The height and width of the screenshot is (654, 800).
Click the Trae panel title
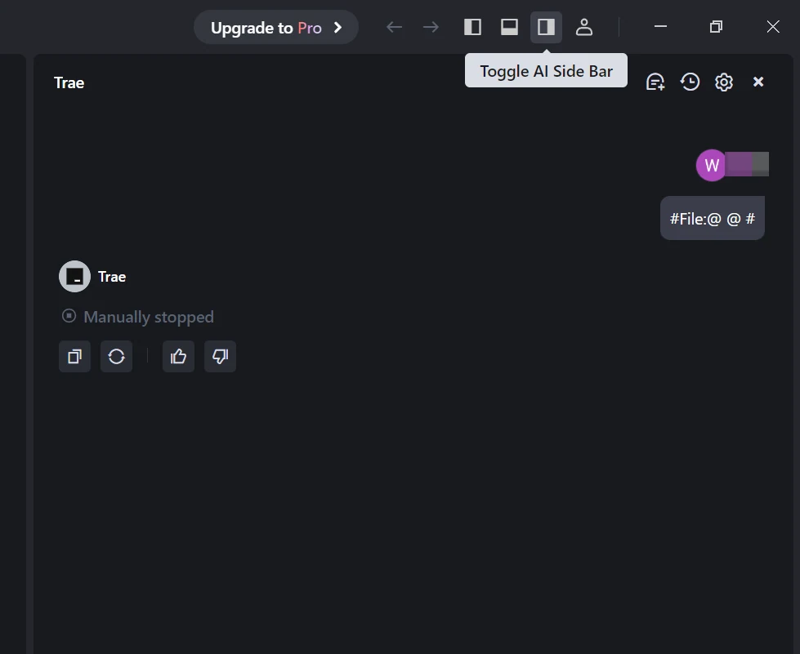click(x=69, y=82)
